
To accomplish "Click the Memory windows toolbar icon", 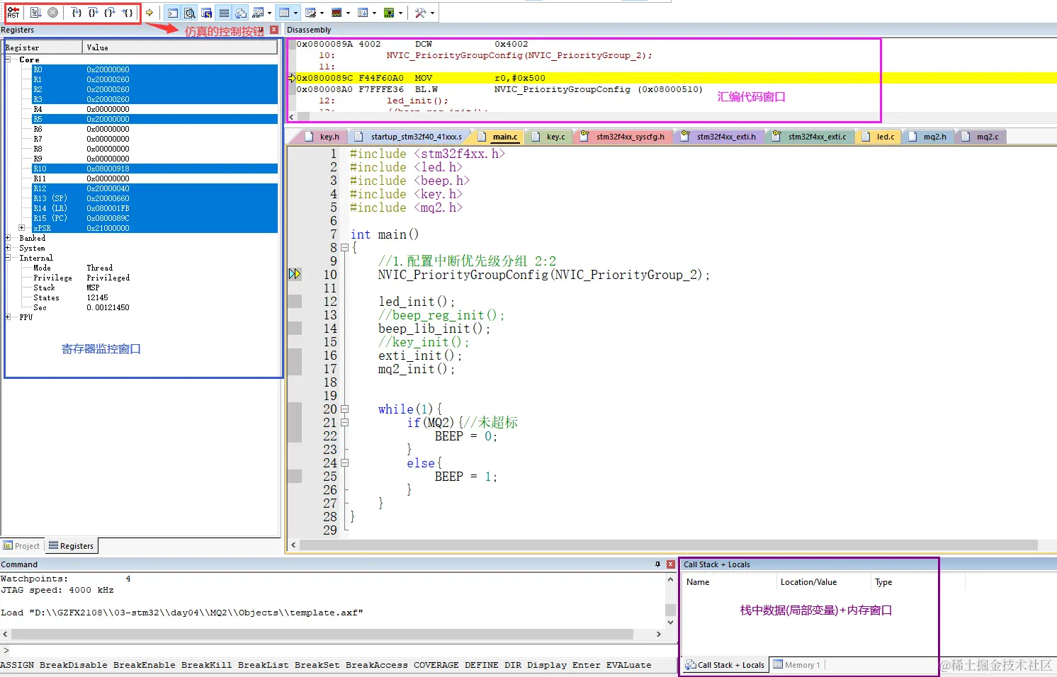I will [x=284, y=13].
